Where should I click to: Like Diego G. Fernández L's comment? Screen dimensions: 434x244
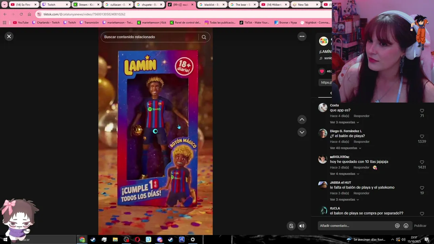click(x=422, y=136)
